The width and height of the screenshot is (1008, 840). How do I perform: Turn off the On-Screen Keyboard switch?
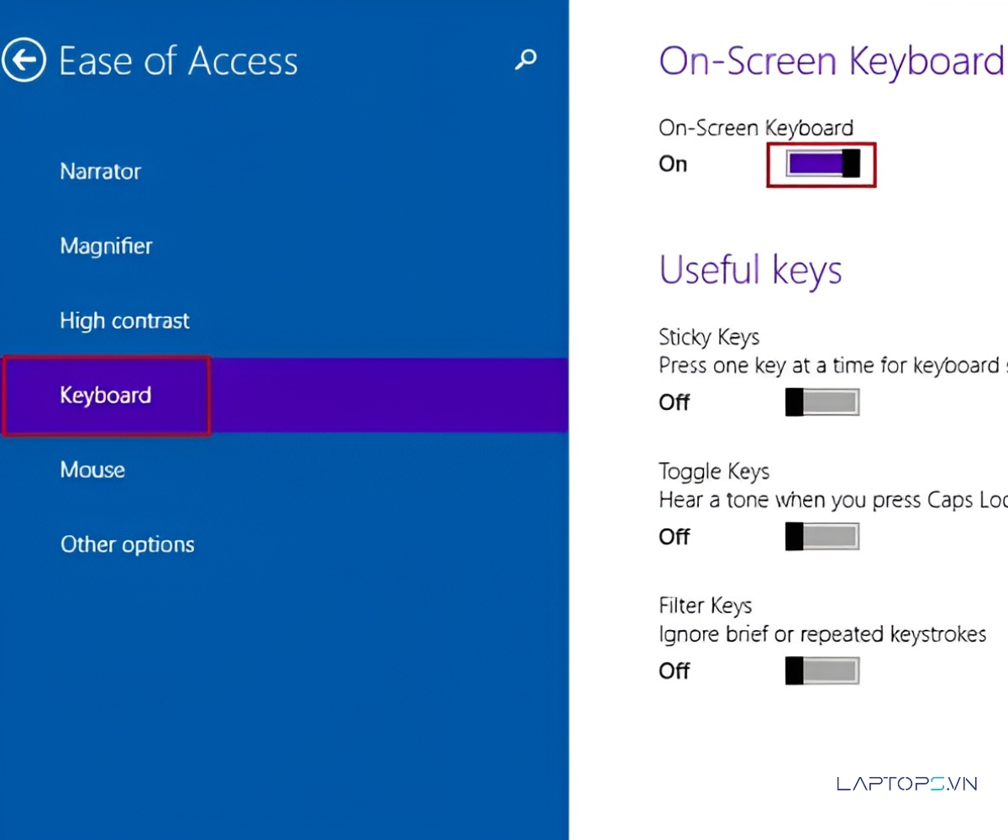pos(822,164)
